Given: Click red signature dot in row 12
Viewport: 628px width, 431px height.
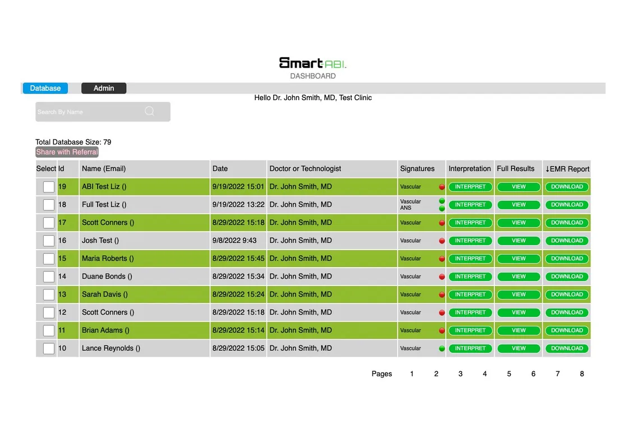Looking at the screenshot, I should tap(442, 313).
